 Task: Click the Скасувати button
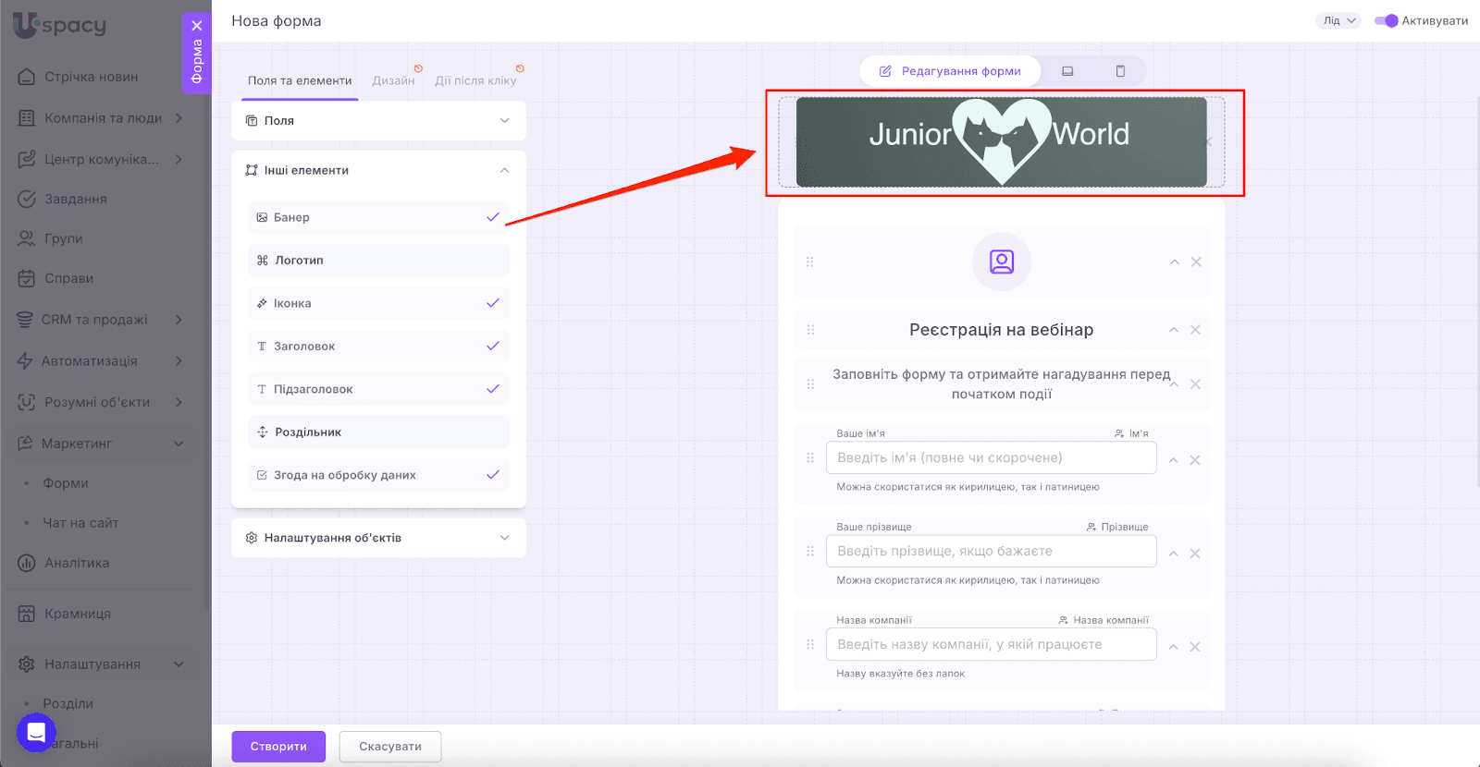pyautogui.click(x=390, y=747)
